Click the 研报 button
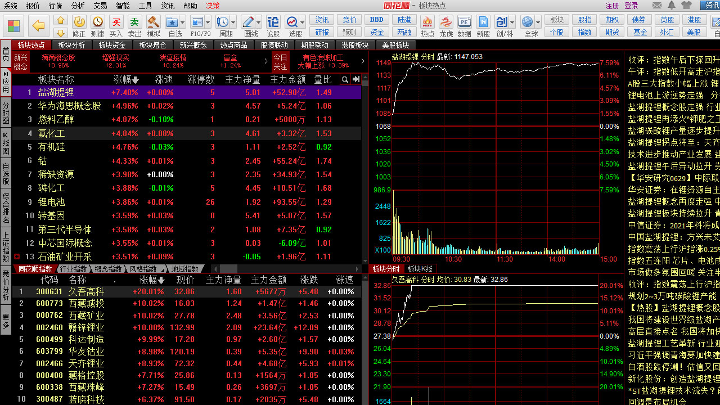Screen dimensions: 720x405 (x=322, y=32)
